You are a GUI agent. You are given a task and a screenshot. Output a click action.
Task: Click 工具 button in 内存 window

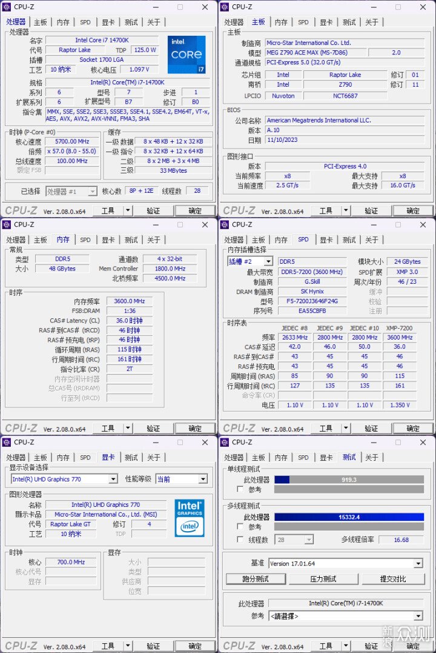tap(108, 428)
